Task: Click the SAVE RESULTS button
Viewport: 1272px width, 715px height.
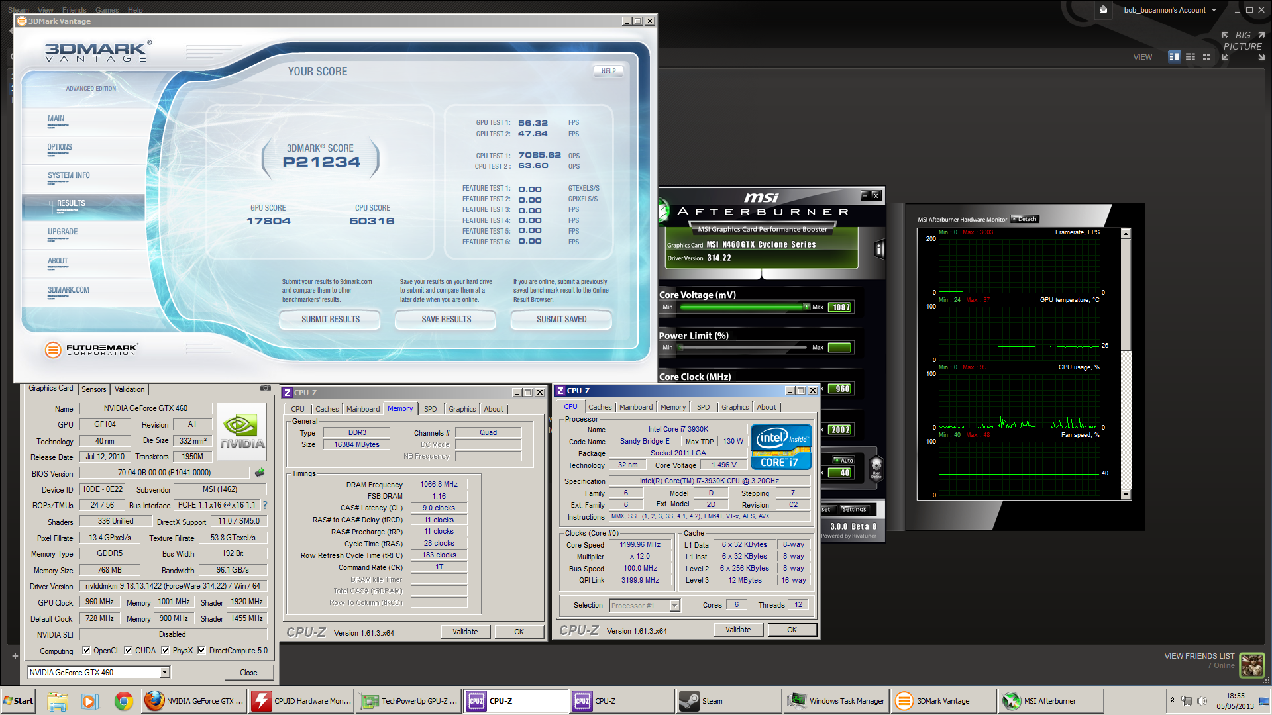Action: (446, 319)
